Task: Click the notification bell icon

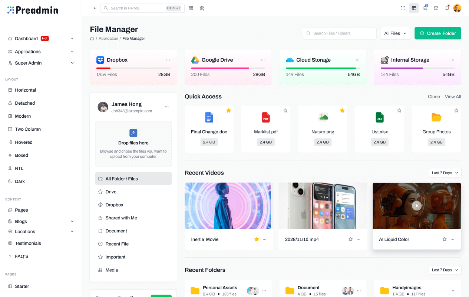Action: coord(447,8)
